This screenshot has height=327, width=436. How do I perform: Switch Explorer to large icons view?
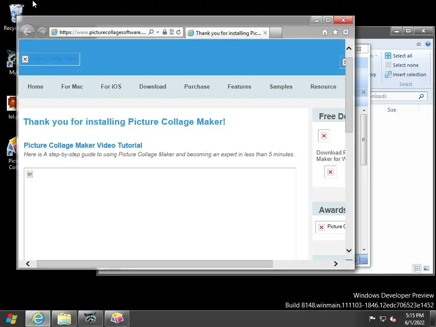pyautogui.click(x=426, y=268)
